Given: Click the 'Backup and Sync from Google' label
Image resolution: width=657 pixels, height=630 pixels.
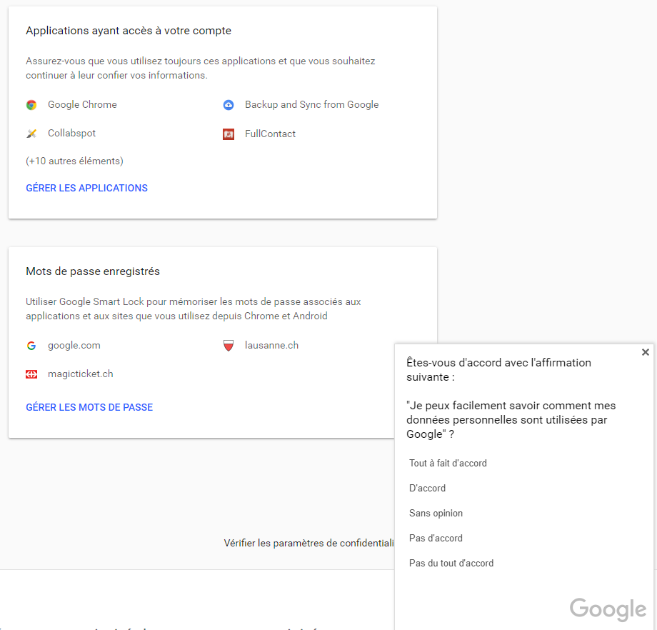Looking at the screenshot, I should 311,105.
